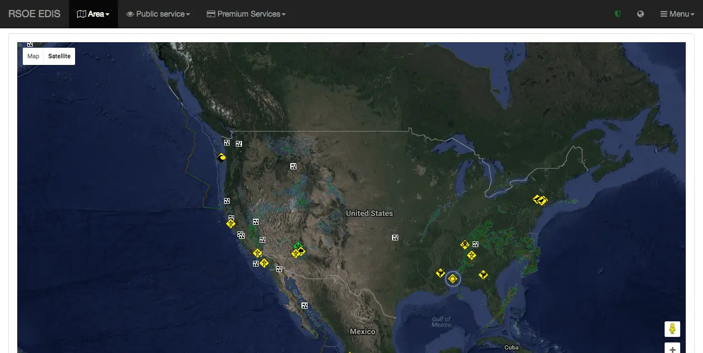Click the seismograph marker on Baja California
Screen dimensions: 703x353
pos(304,306)
